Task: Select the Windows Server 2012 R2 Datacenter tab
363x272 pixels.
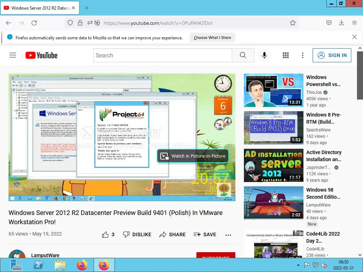Action: [x=40, y=8]
